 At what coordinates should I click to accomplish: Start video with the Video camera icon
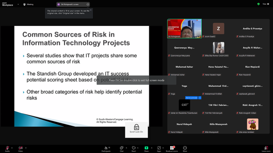pyautogui.click(x=20, y=148)
